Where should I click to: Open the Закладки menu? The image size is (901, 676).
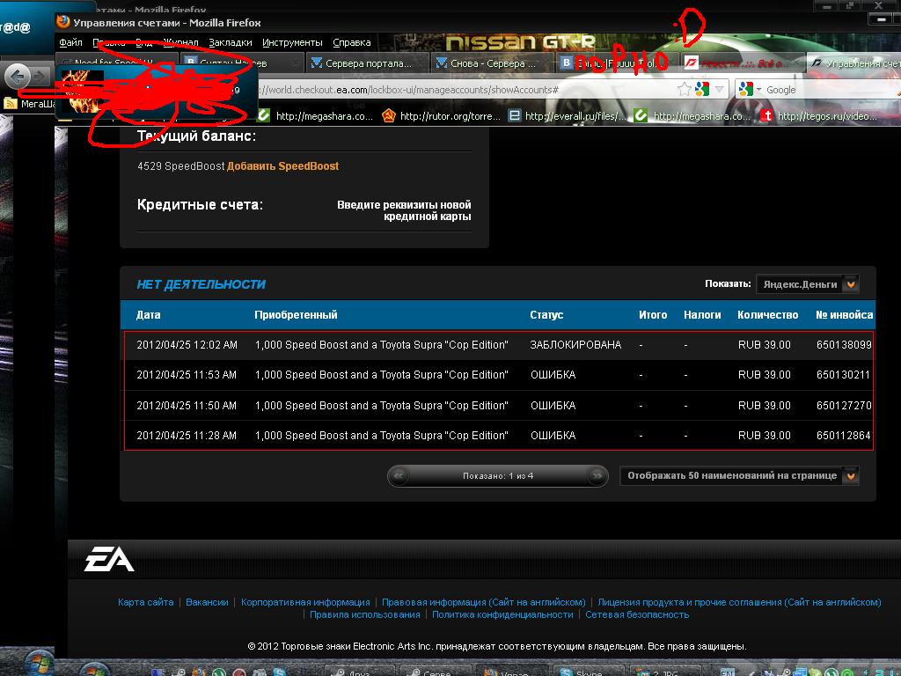(231, 42)
